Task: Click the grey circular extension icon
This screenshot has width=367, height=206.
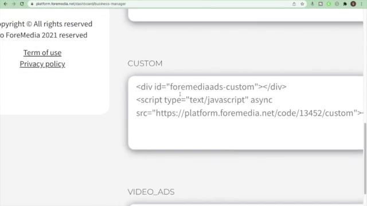Action: (337, 4)
